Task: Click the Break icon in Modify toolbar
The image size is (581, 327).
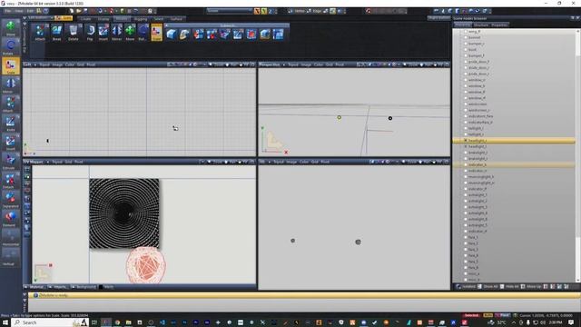Action: 56,33
